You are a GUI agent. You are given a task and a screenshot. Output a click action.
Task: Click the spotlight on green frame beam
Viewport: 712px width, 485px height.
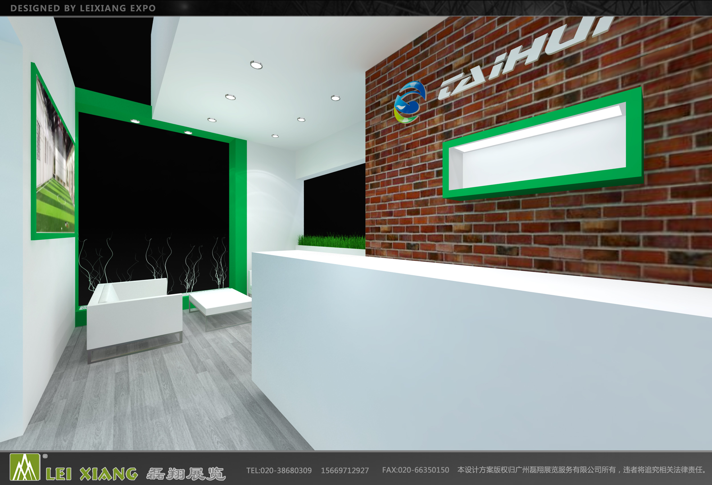click(x=135, y=121)
